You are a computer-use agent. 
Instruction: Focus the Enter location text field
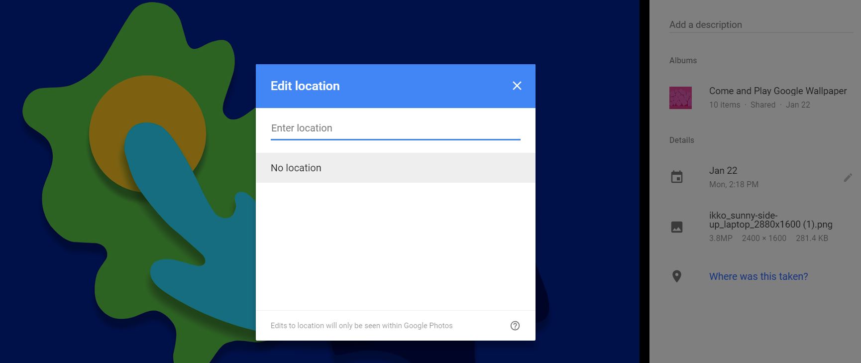(395, 128)
